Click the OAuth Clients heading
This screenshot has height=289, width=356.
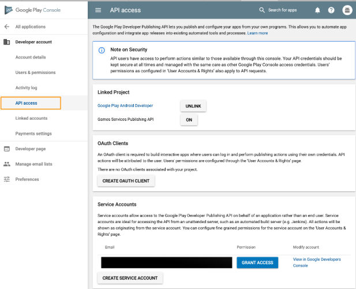click(113, 143)
